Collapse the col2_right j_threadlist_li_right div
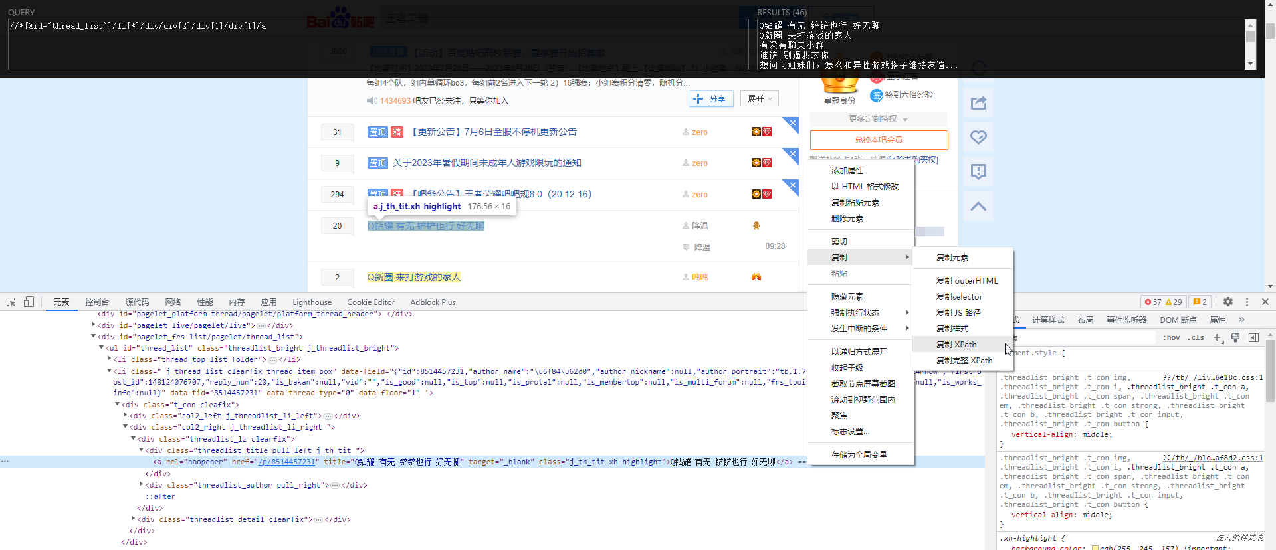 (125, 427)
